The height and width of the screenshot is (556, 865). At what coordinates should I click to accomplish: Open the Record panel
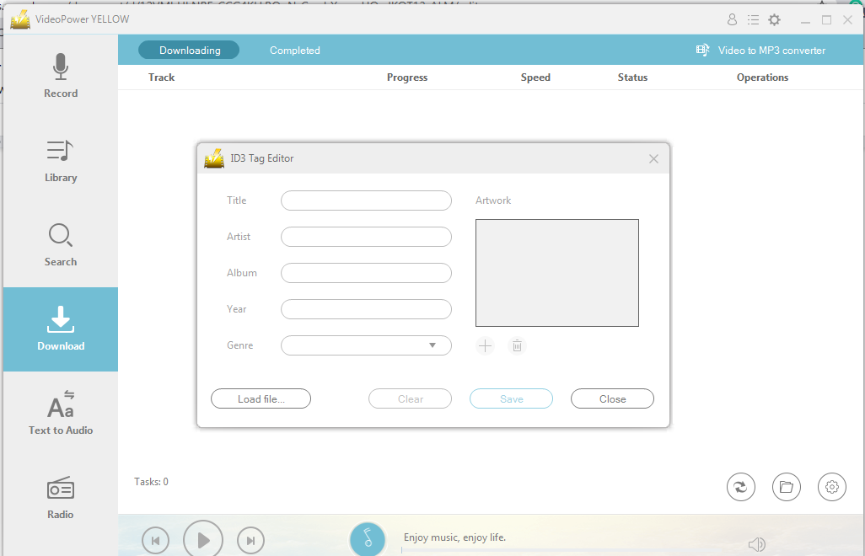[x=60, y=76]
